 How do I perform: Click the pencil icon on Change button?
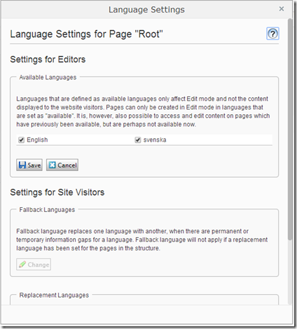tap(23, 265)
